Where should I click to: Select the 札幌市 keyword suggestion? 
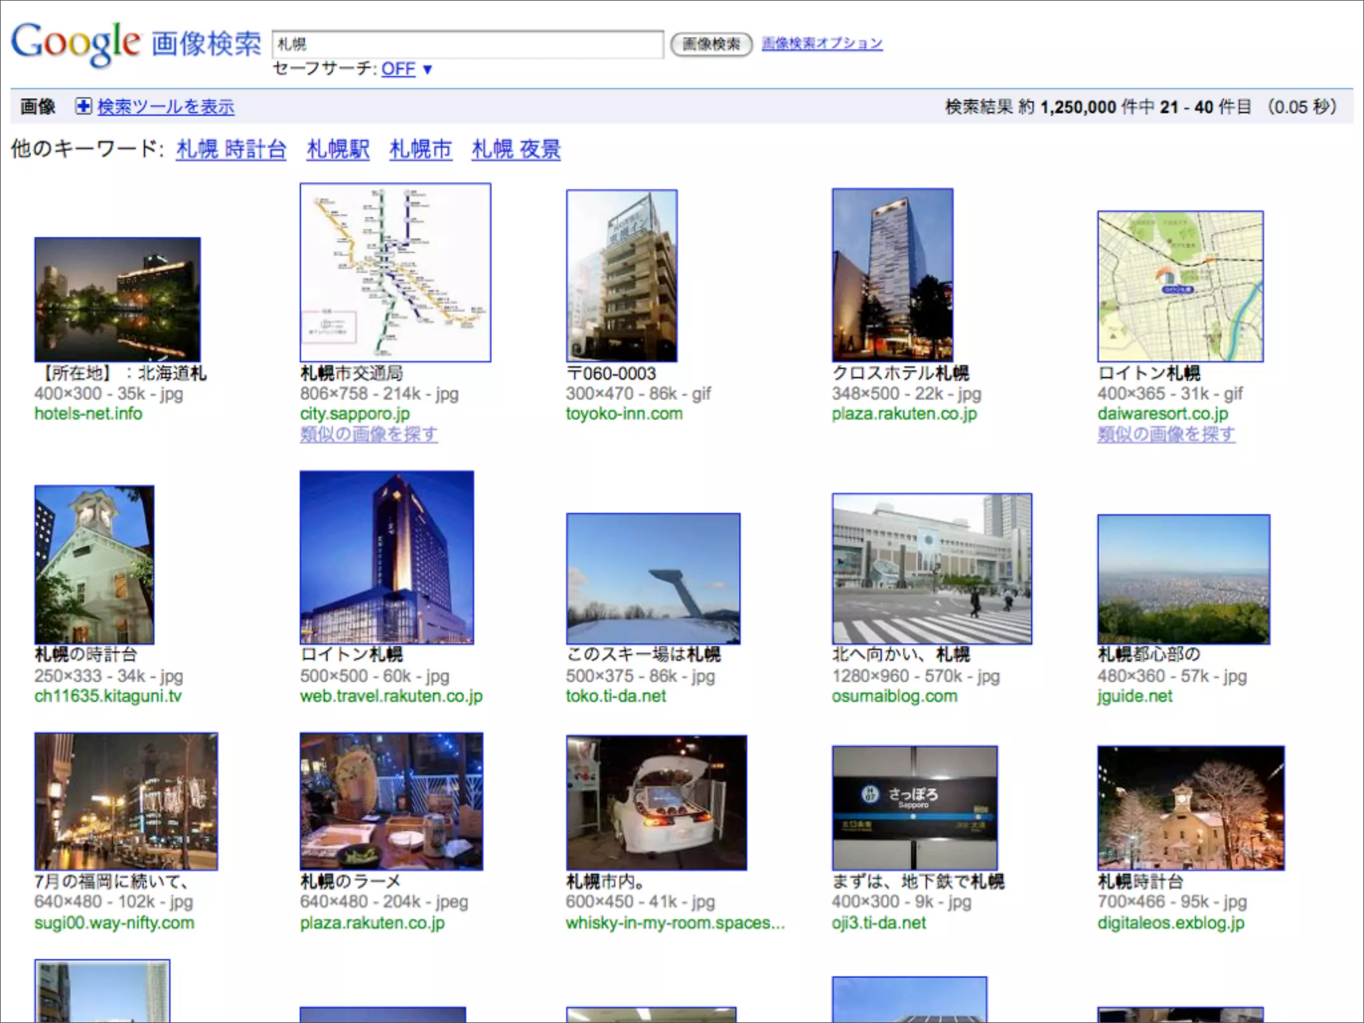point(420,149)
